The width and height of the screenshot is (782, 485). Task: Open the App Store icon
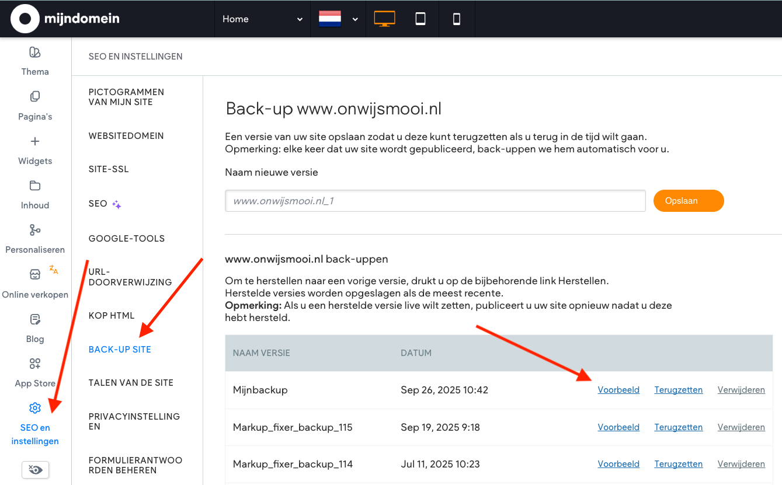coord(35,364)
